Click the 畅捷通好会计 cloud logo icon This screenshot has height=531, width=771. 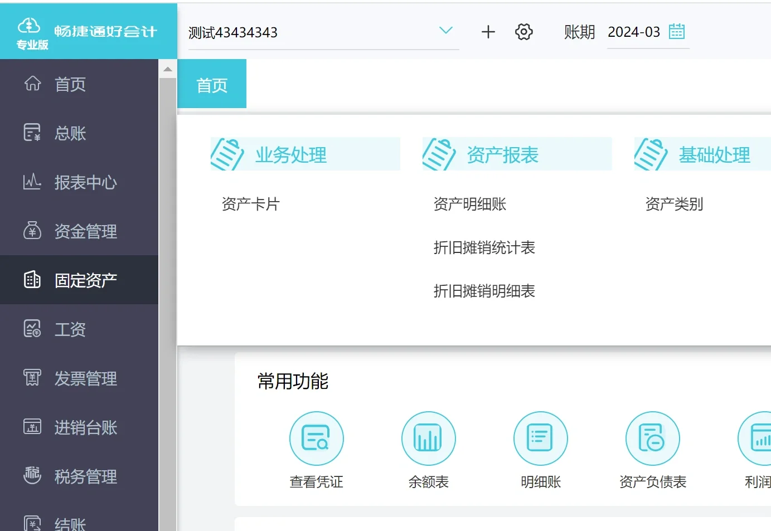tap(29, 26)
